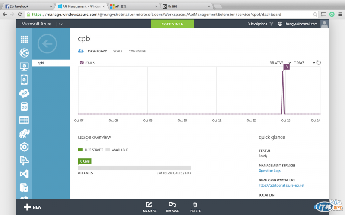This screenshot has width=345, height=215.
Task: Click the browser address bar URL
Action: [x=157, y=15]
